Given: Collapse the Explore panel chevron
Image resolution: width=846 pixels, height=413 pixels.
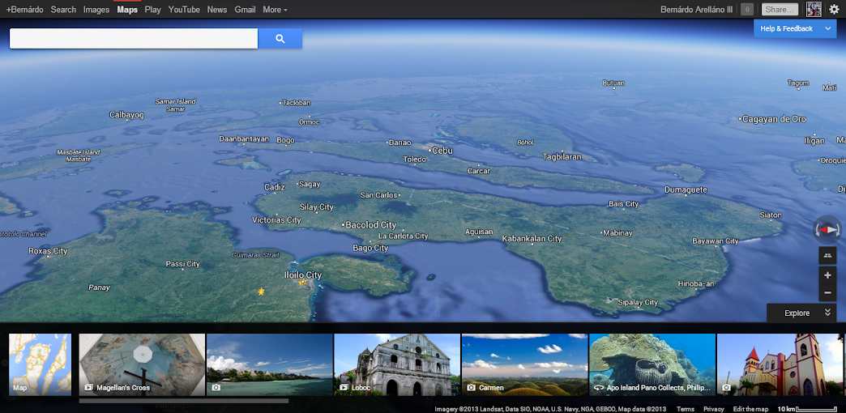Looking at the screenshot, I should pos(827,313).
